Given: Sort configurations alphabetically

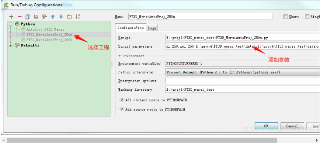Looking at the screenshot, I should click(77, 17).
